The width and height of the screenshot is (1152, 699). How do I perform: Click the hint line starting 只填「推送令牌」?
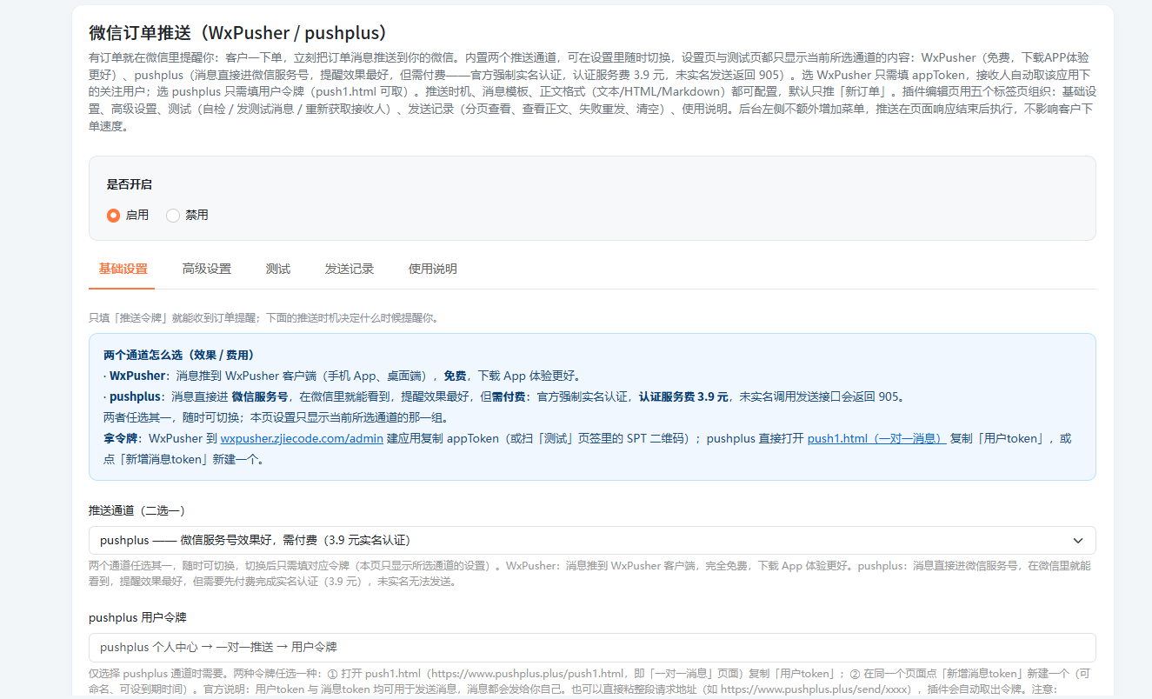(264, 318)
